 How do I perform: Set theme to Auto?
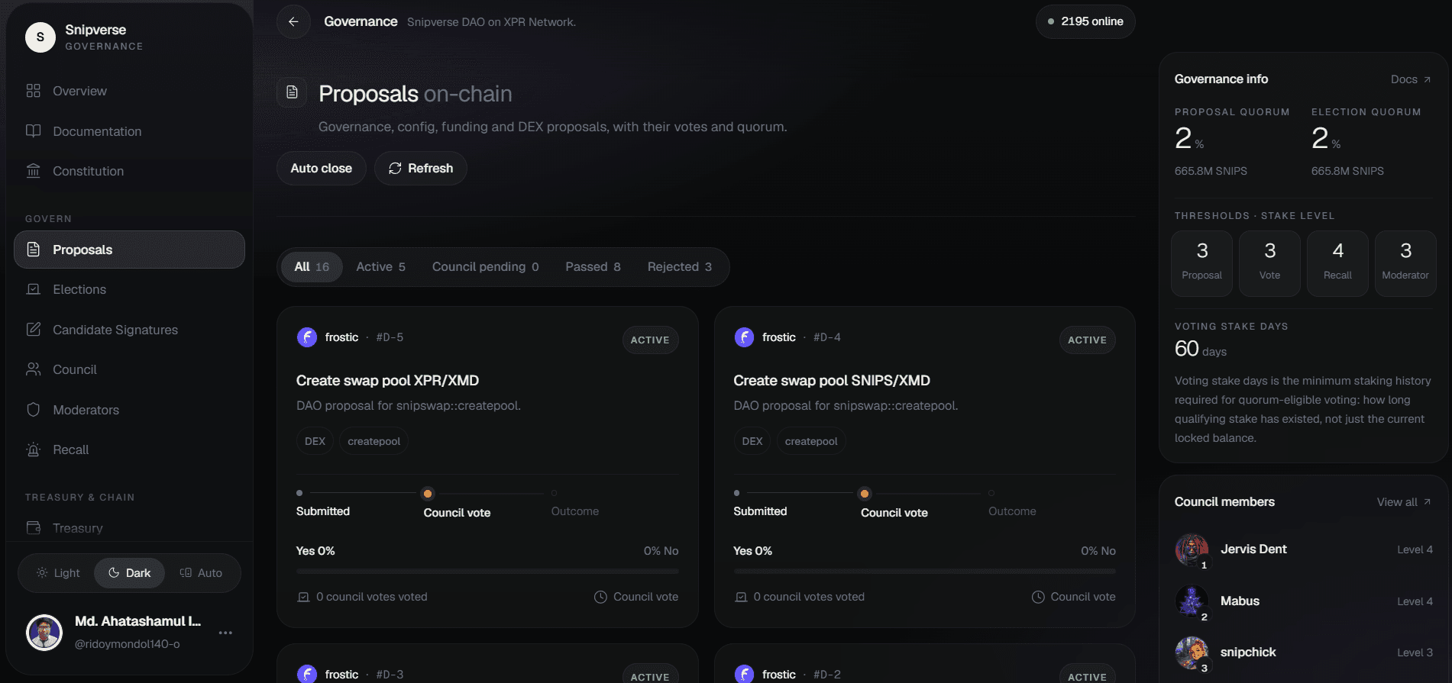tap(201, 573)
